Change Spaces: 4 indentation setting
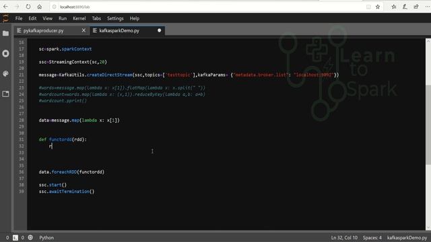This screenshot has width=431, height=242. coord(372,237)
